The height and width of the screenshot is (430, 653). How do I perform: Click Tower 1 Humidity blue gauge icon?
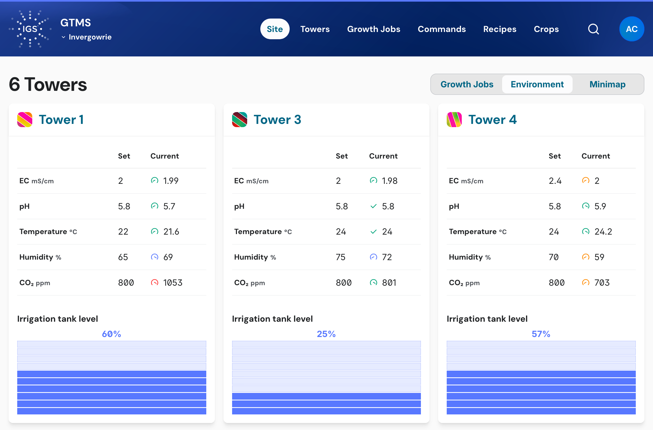[x=155, y=257]
